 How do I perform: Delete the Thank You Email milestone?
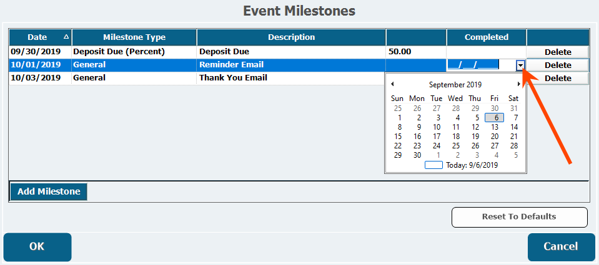(x=558, y=78)
